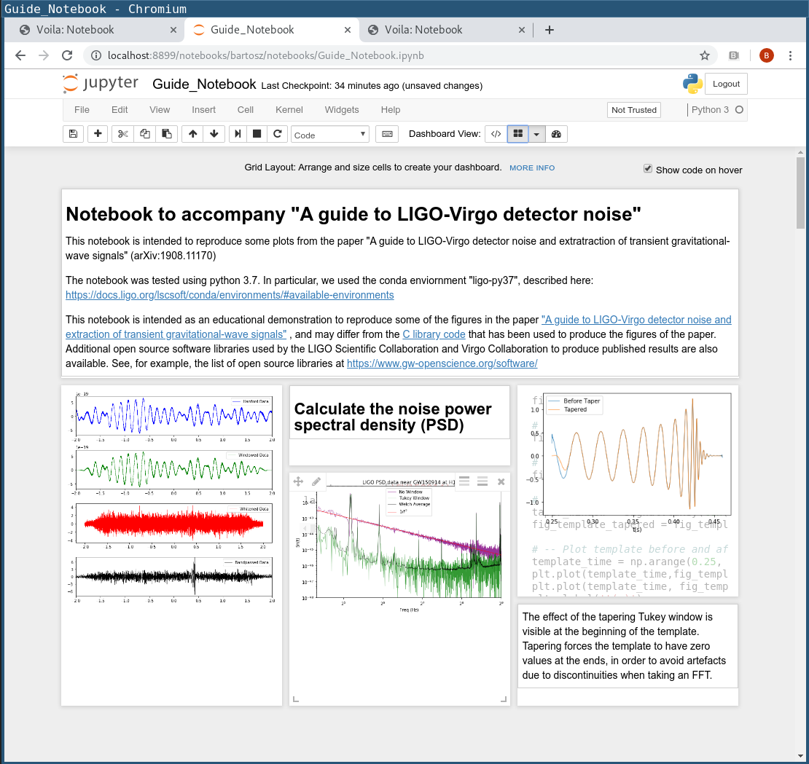Click the profile avatar B
Image resolution: width=809 pixels, height=764 pixels.
767,55
